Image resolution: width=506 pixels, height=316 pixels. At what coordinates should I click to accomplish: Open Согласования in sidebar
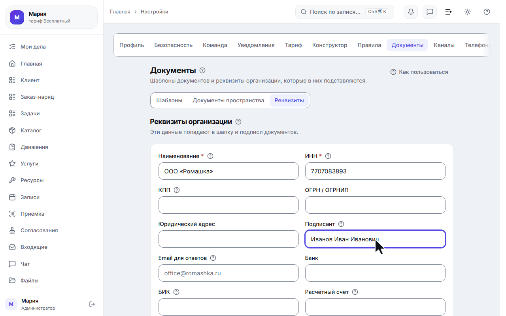pyautogui.click(x=51, y=230)
